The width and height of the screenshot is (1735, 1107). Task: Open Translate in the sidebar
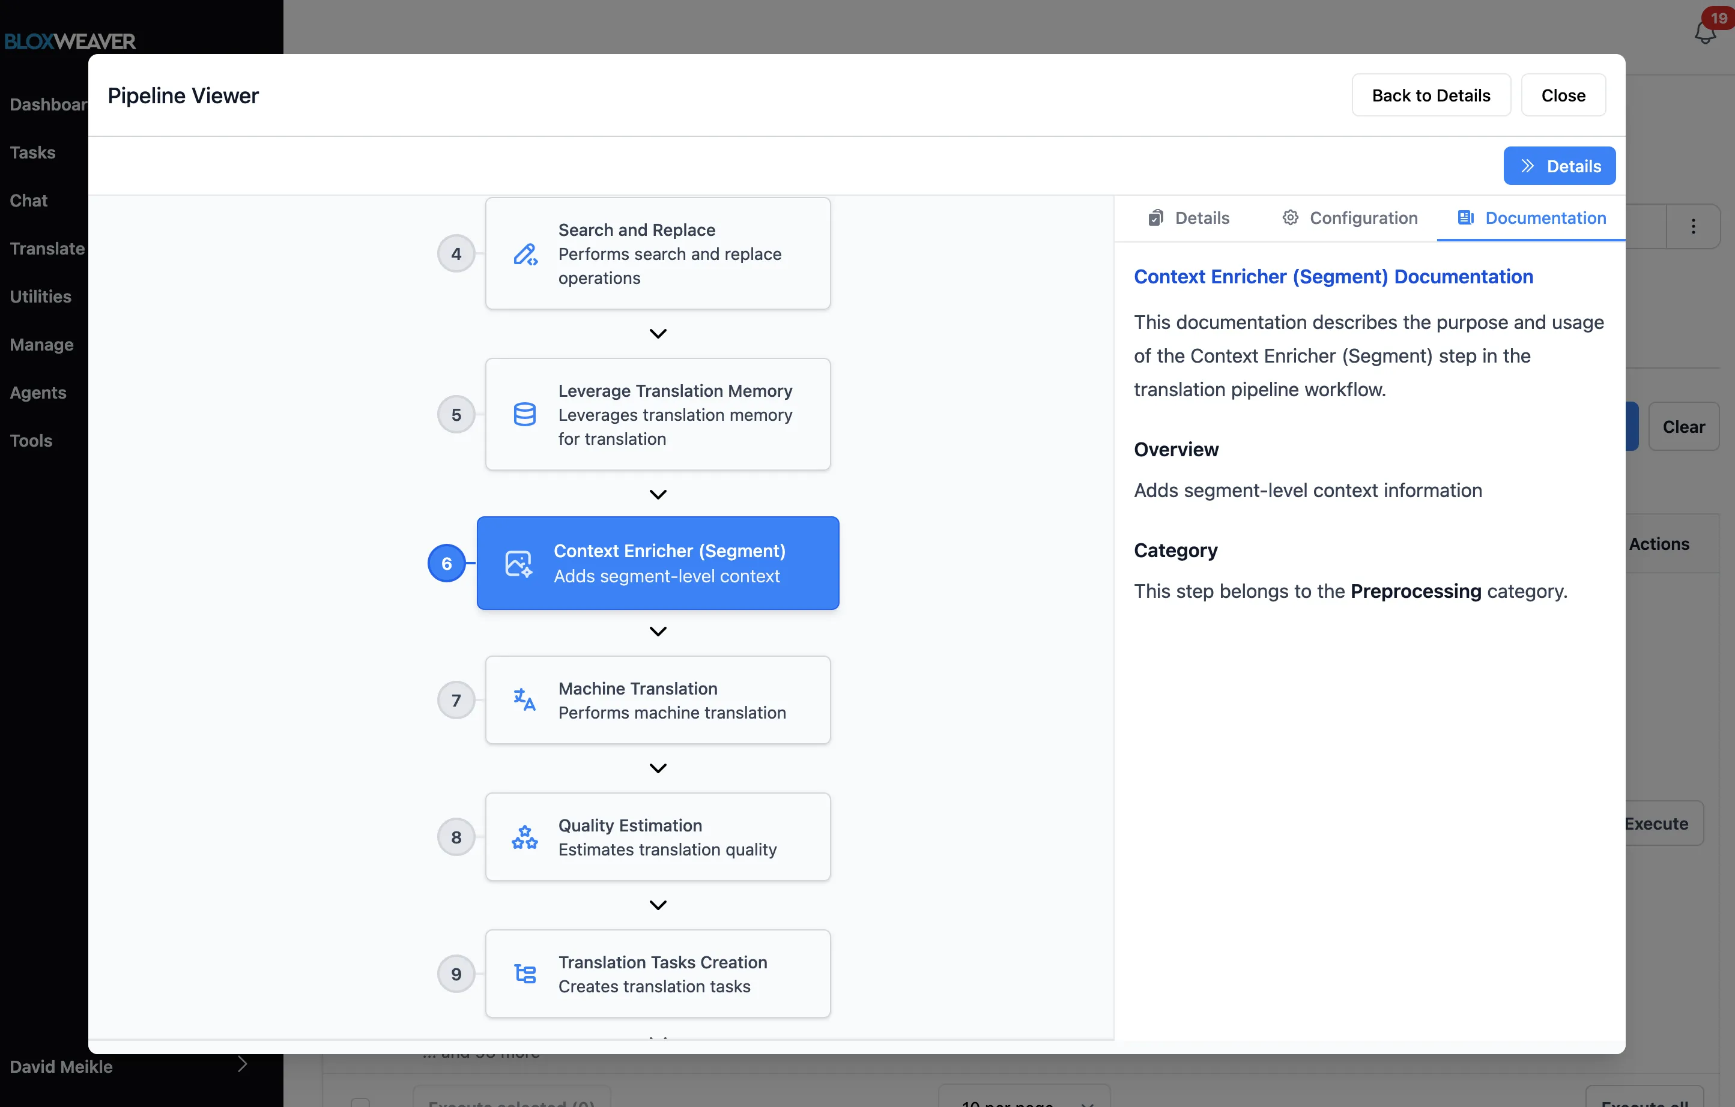[x=47, y=249]
